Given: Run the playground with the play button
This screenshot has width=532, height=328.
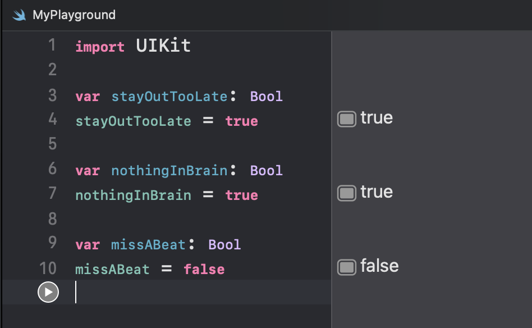Looking at the screenshot, I should [x=48, y=292].
